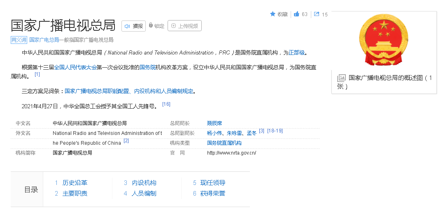
Task: Open the 全国人民代表大会 link
Action: 75,68
